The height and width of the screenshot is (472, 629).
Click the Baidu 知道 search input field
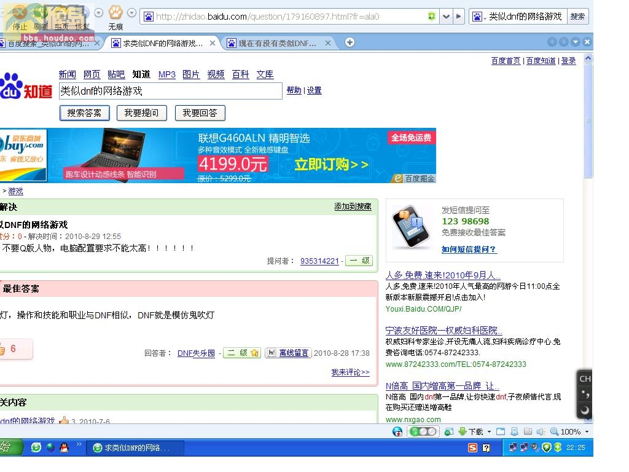171,91
